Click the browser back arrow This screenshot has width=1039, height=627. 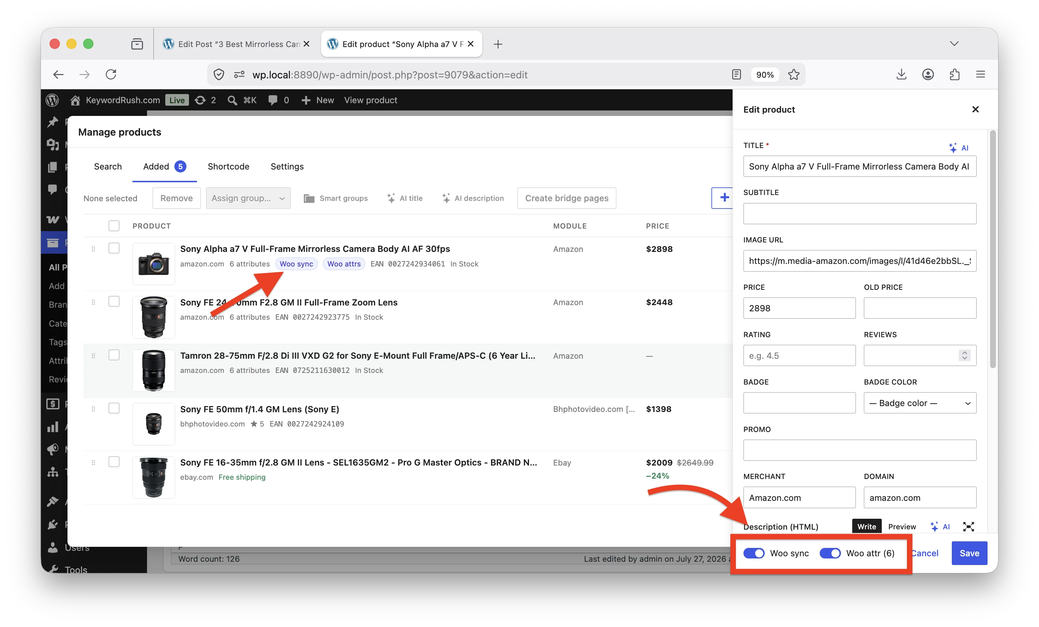[x=59, y=75]
